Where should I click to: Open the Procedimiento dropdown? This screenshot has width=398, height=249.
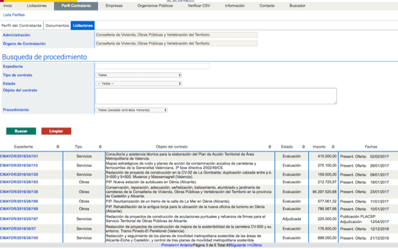[131, 110]
